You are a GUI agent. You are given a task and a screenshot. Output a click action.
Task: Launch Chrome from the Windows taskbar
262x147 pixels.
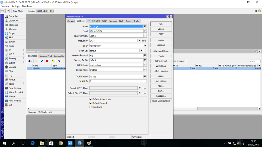coord(61,143)
